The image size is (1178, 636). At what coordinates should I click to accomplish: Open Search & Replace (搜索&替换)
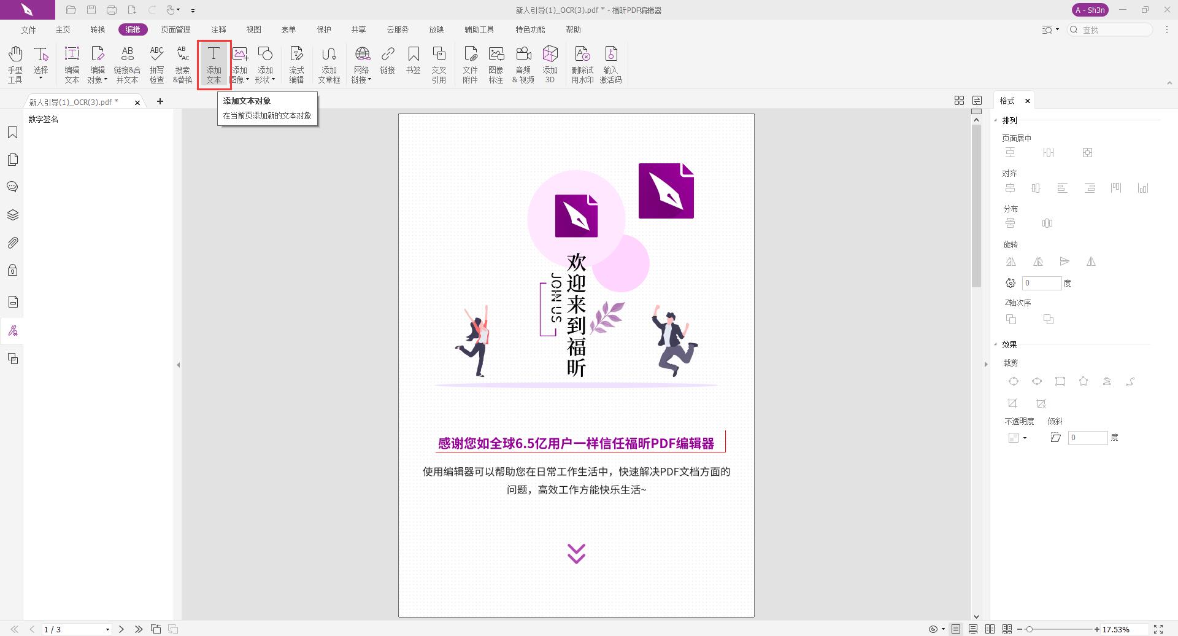182,64
